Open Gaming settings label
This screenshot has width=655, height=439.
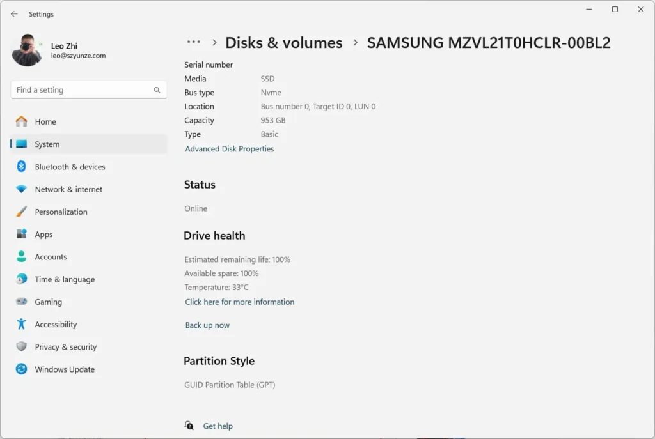[x=48, y=302]
